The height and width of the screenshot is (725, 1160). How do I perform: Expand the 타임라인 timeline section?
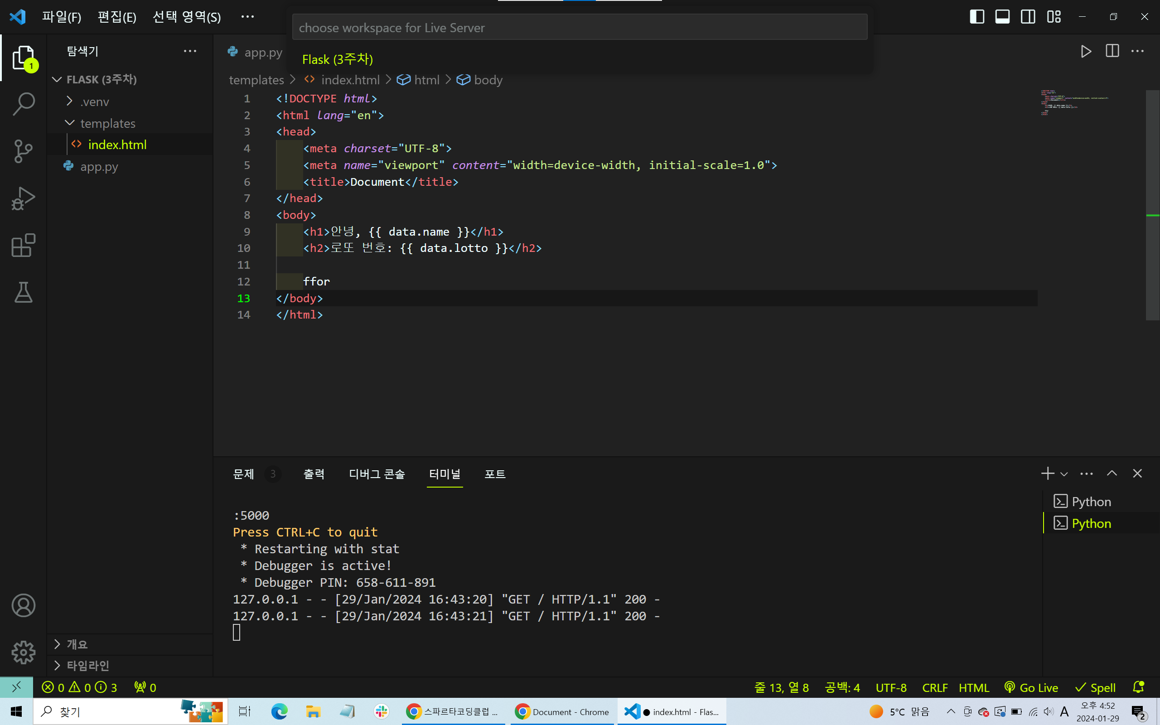pyautogui.click(x=130, y=666)
